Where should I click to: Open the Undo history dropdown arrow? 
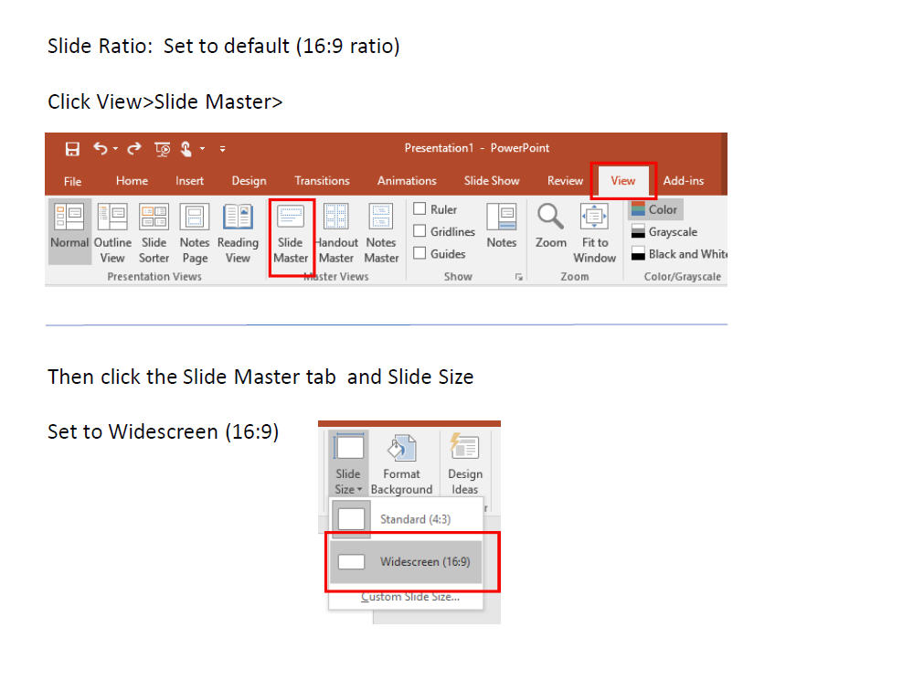coord(115,148)
